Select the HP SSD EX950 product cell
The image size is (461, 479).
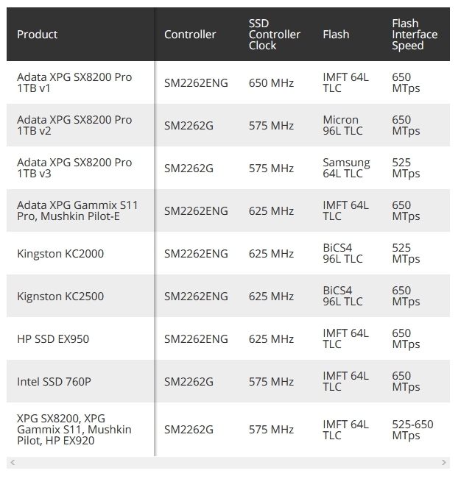[80, 338]
